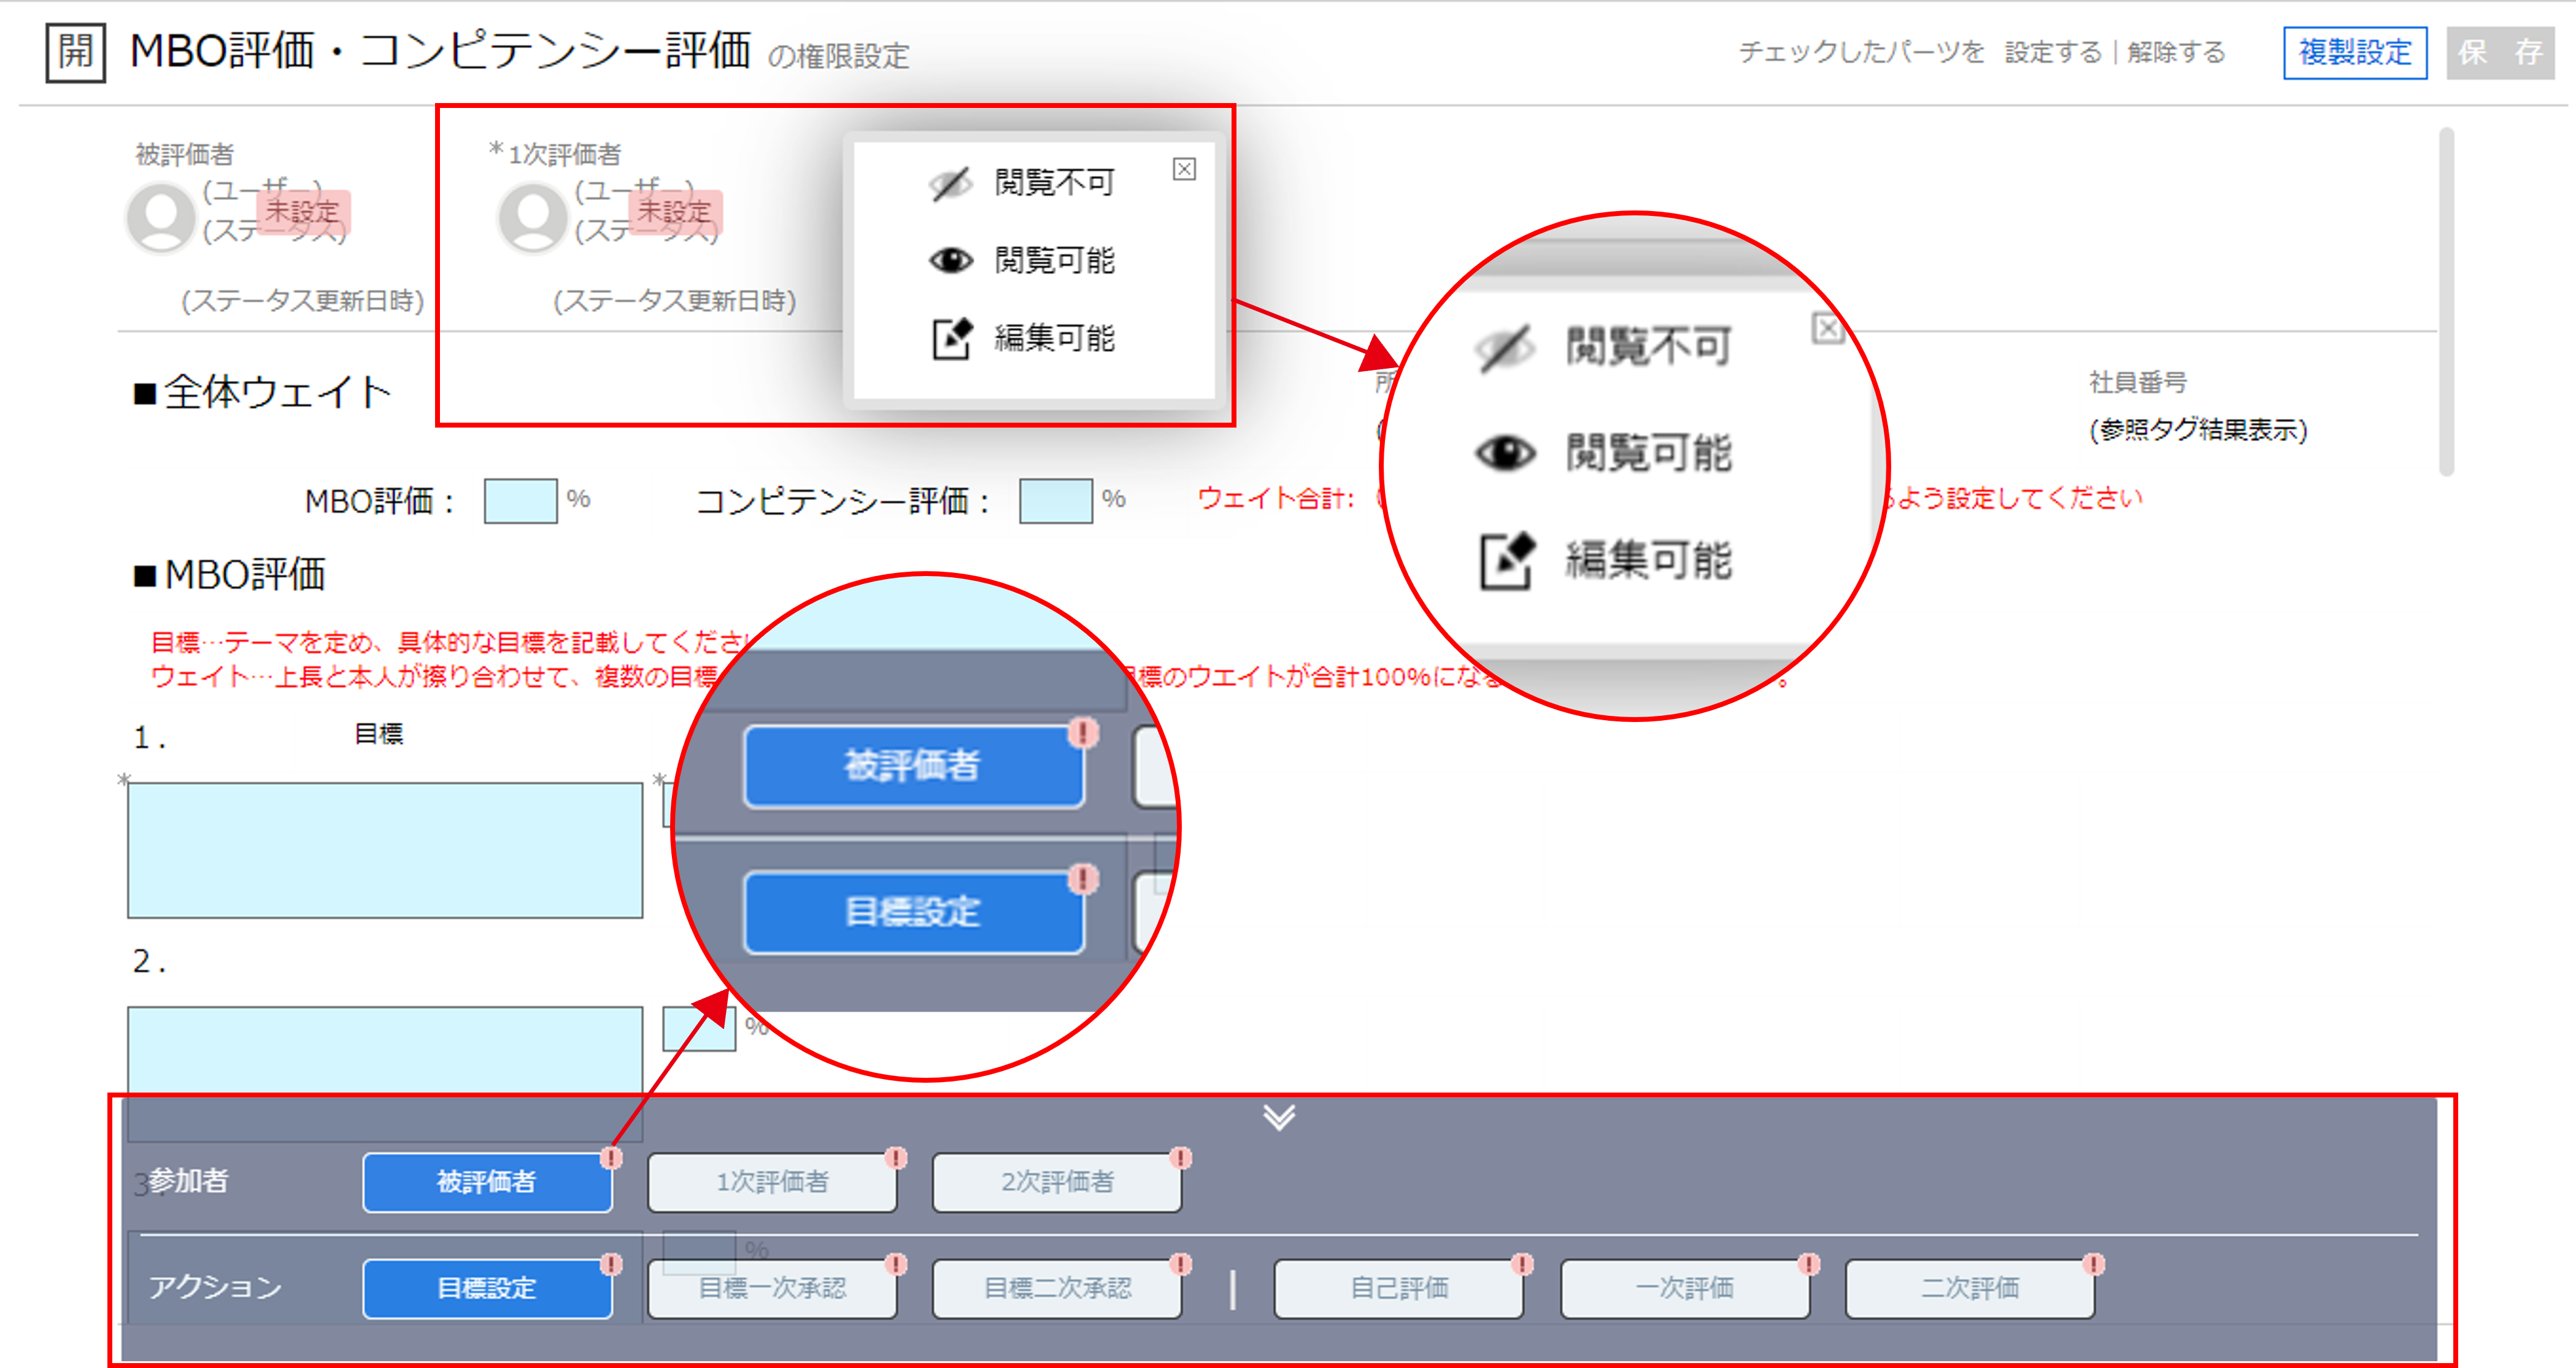Toggle the 被評価者 participant button

(x=487, y=1183)
